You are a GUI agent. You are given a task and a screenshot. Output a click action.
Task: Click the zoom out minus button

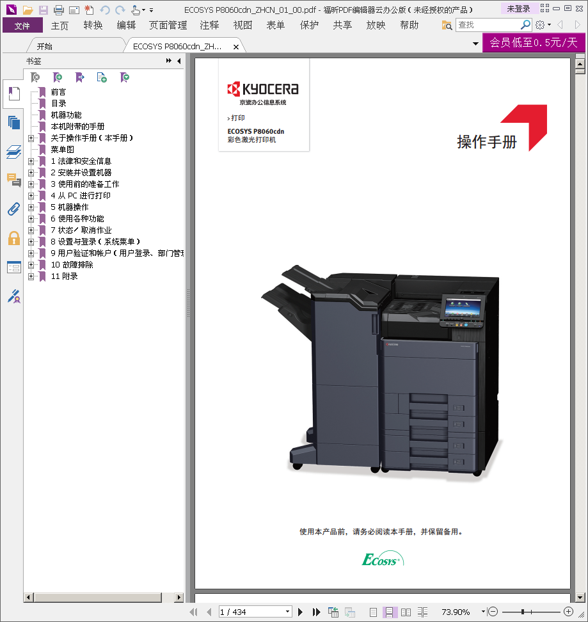[493, 612]
